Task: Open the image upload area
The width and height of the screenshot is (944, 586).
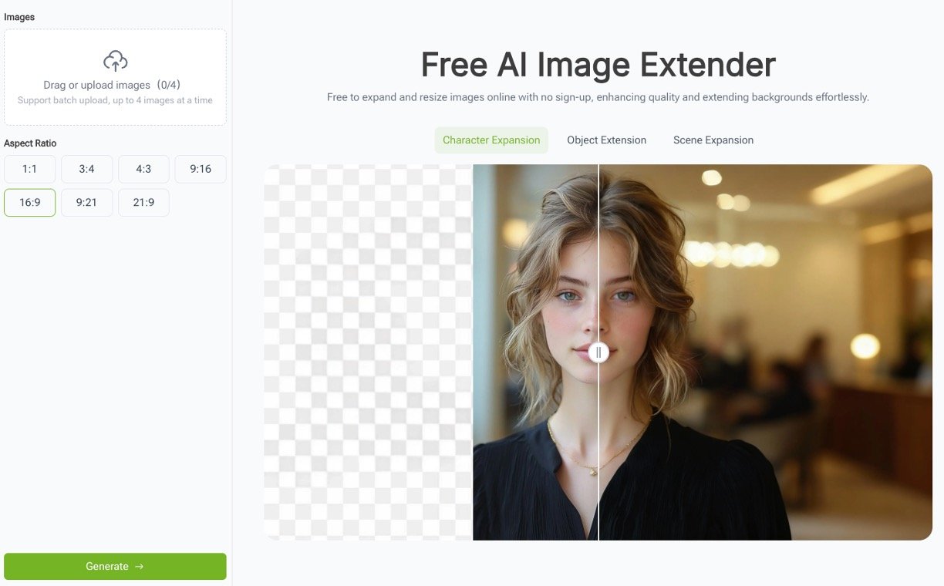Action: (115, 77)
